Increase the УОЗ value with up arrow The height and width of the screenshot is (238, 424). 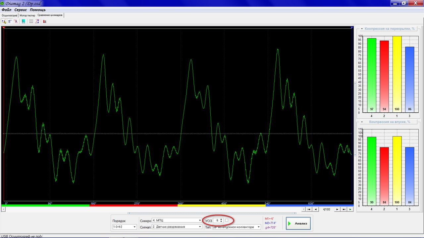(221, 219)
